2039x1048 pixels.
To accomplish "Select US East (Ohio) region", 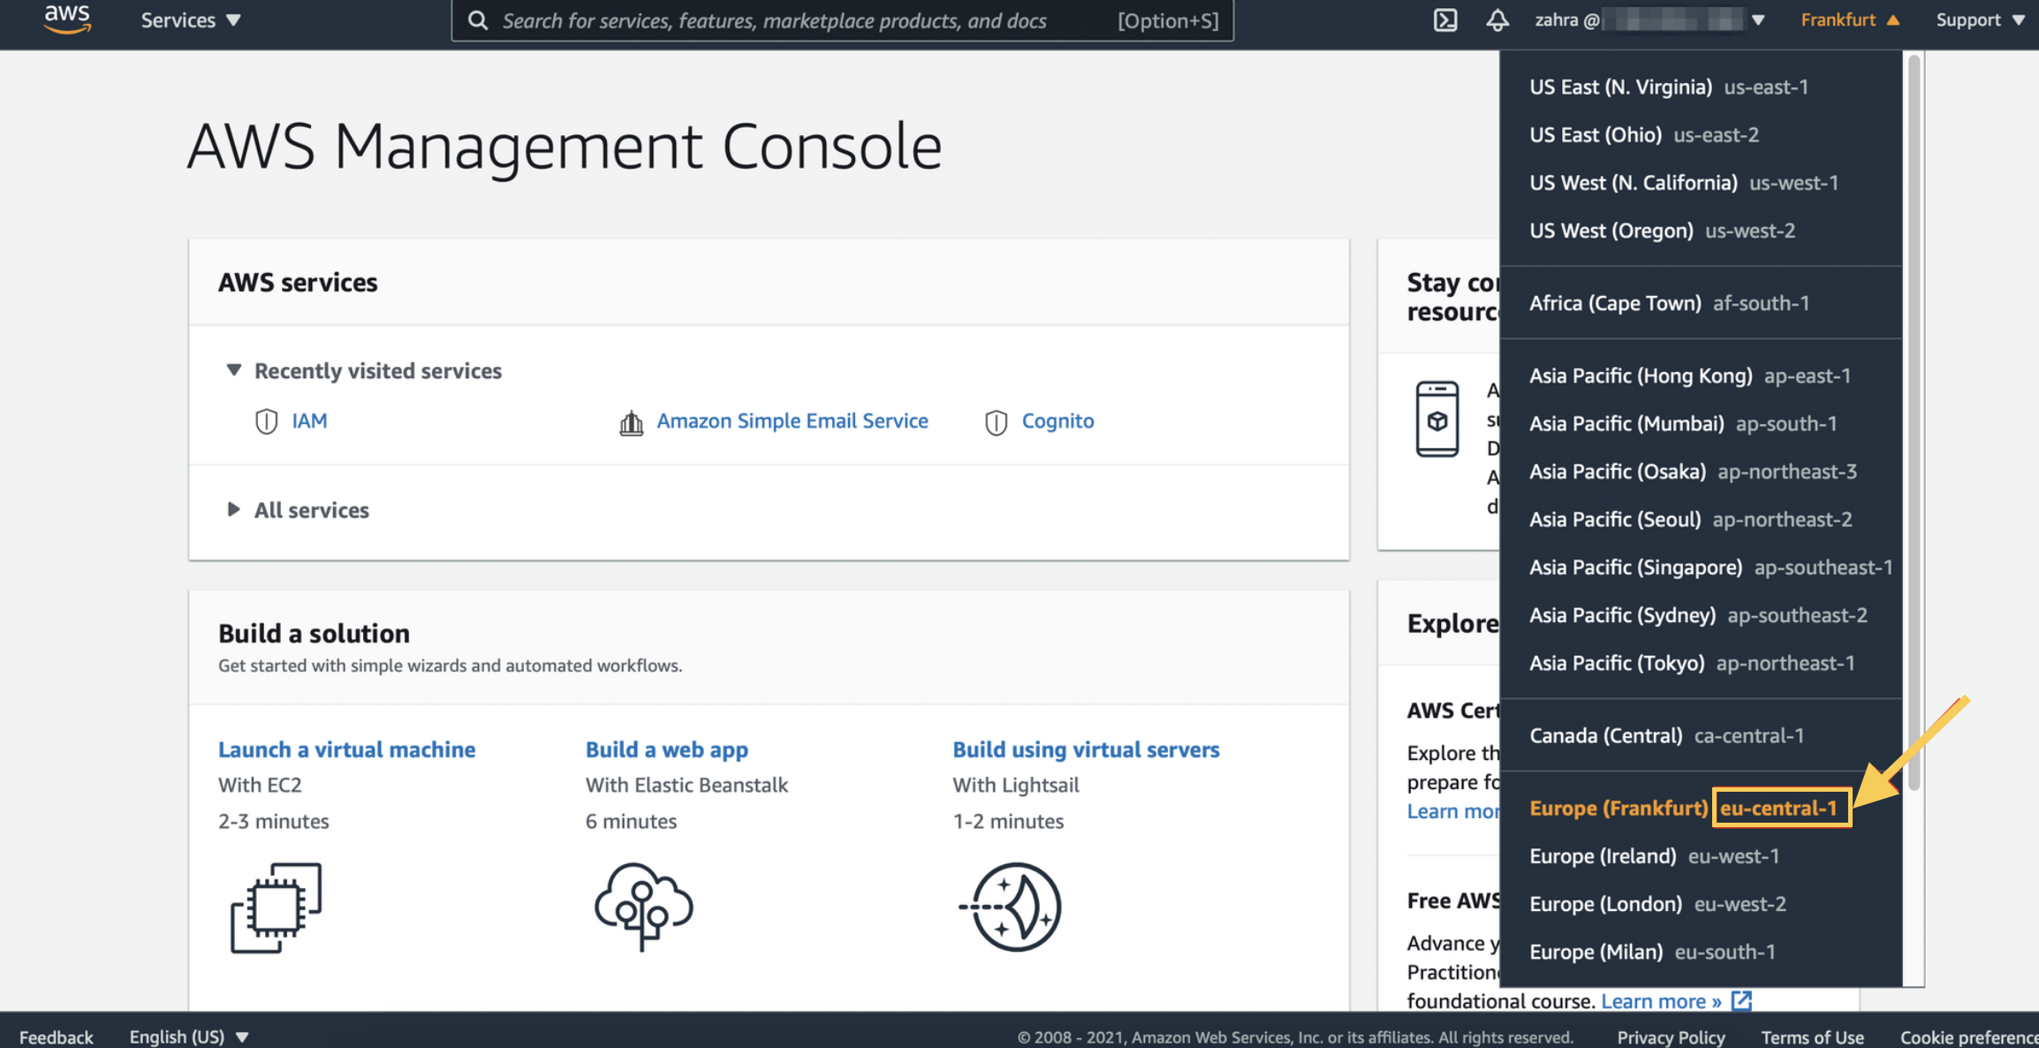I will pyautogui.click(x=1701, y=134).
